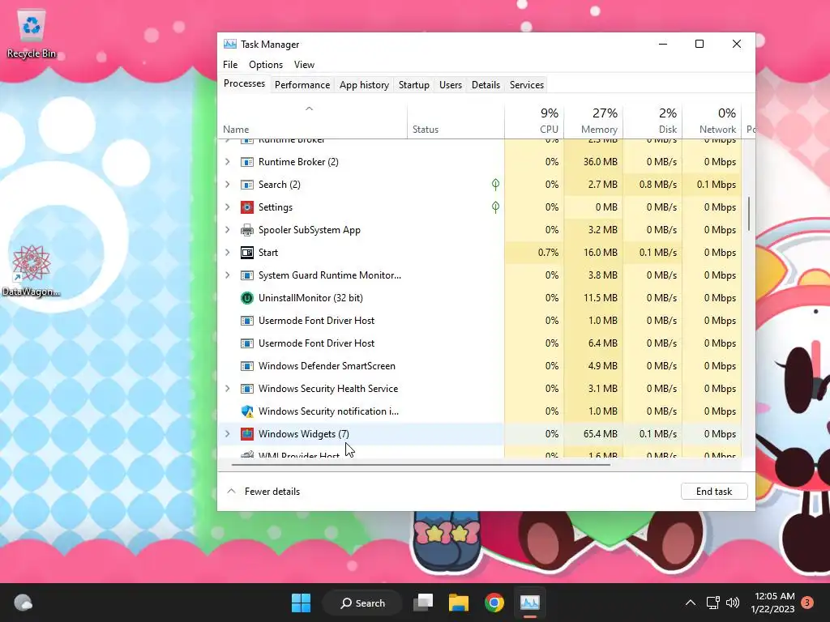Select the first Usermode Font Driver Host 1.0 MB row

[x=479, y=321]
